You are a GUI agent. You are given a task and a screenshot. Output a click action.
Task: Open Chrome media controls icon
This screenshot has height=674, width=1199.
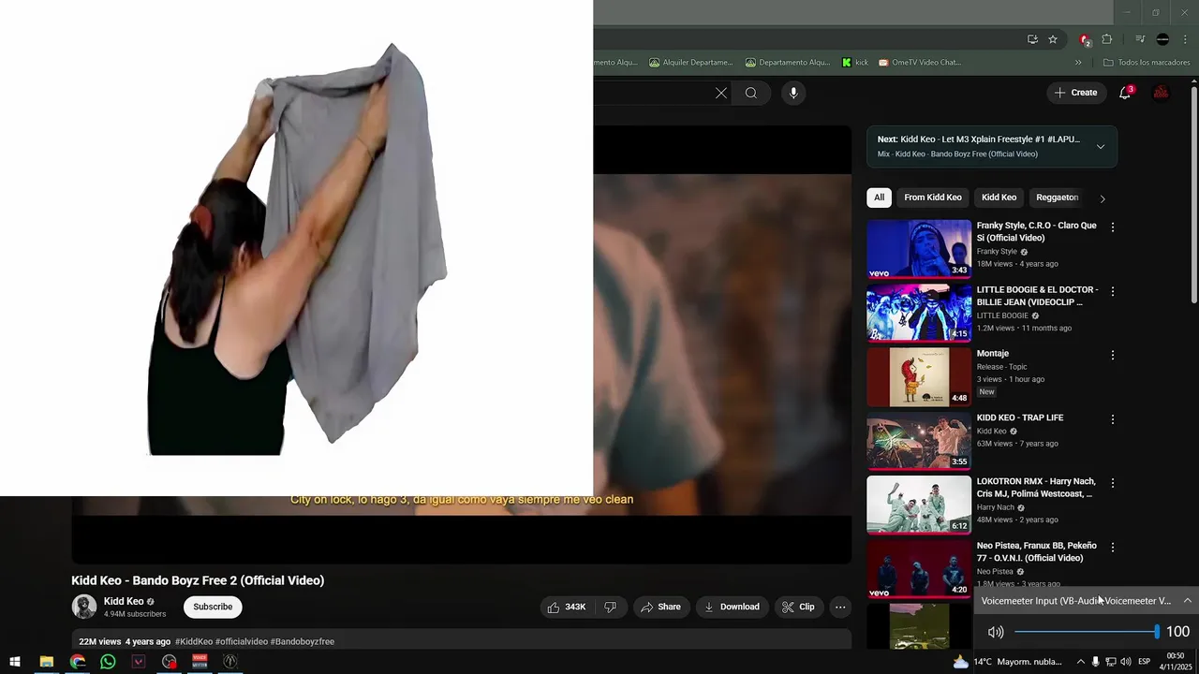point(1140,39)
